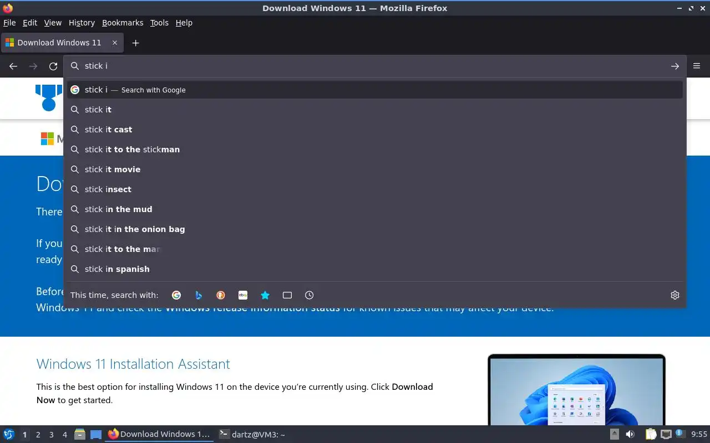Image resolution: width=710 pixels, height=443 pixels.
Task: Choose 'stick i — Search with Google'
Action: coord(375,90)
